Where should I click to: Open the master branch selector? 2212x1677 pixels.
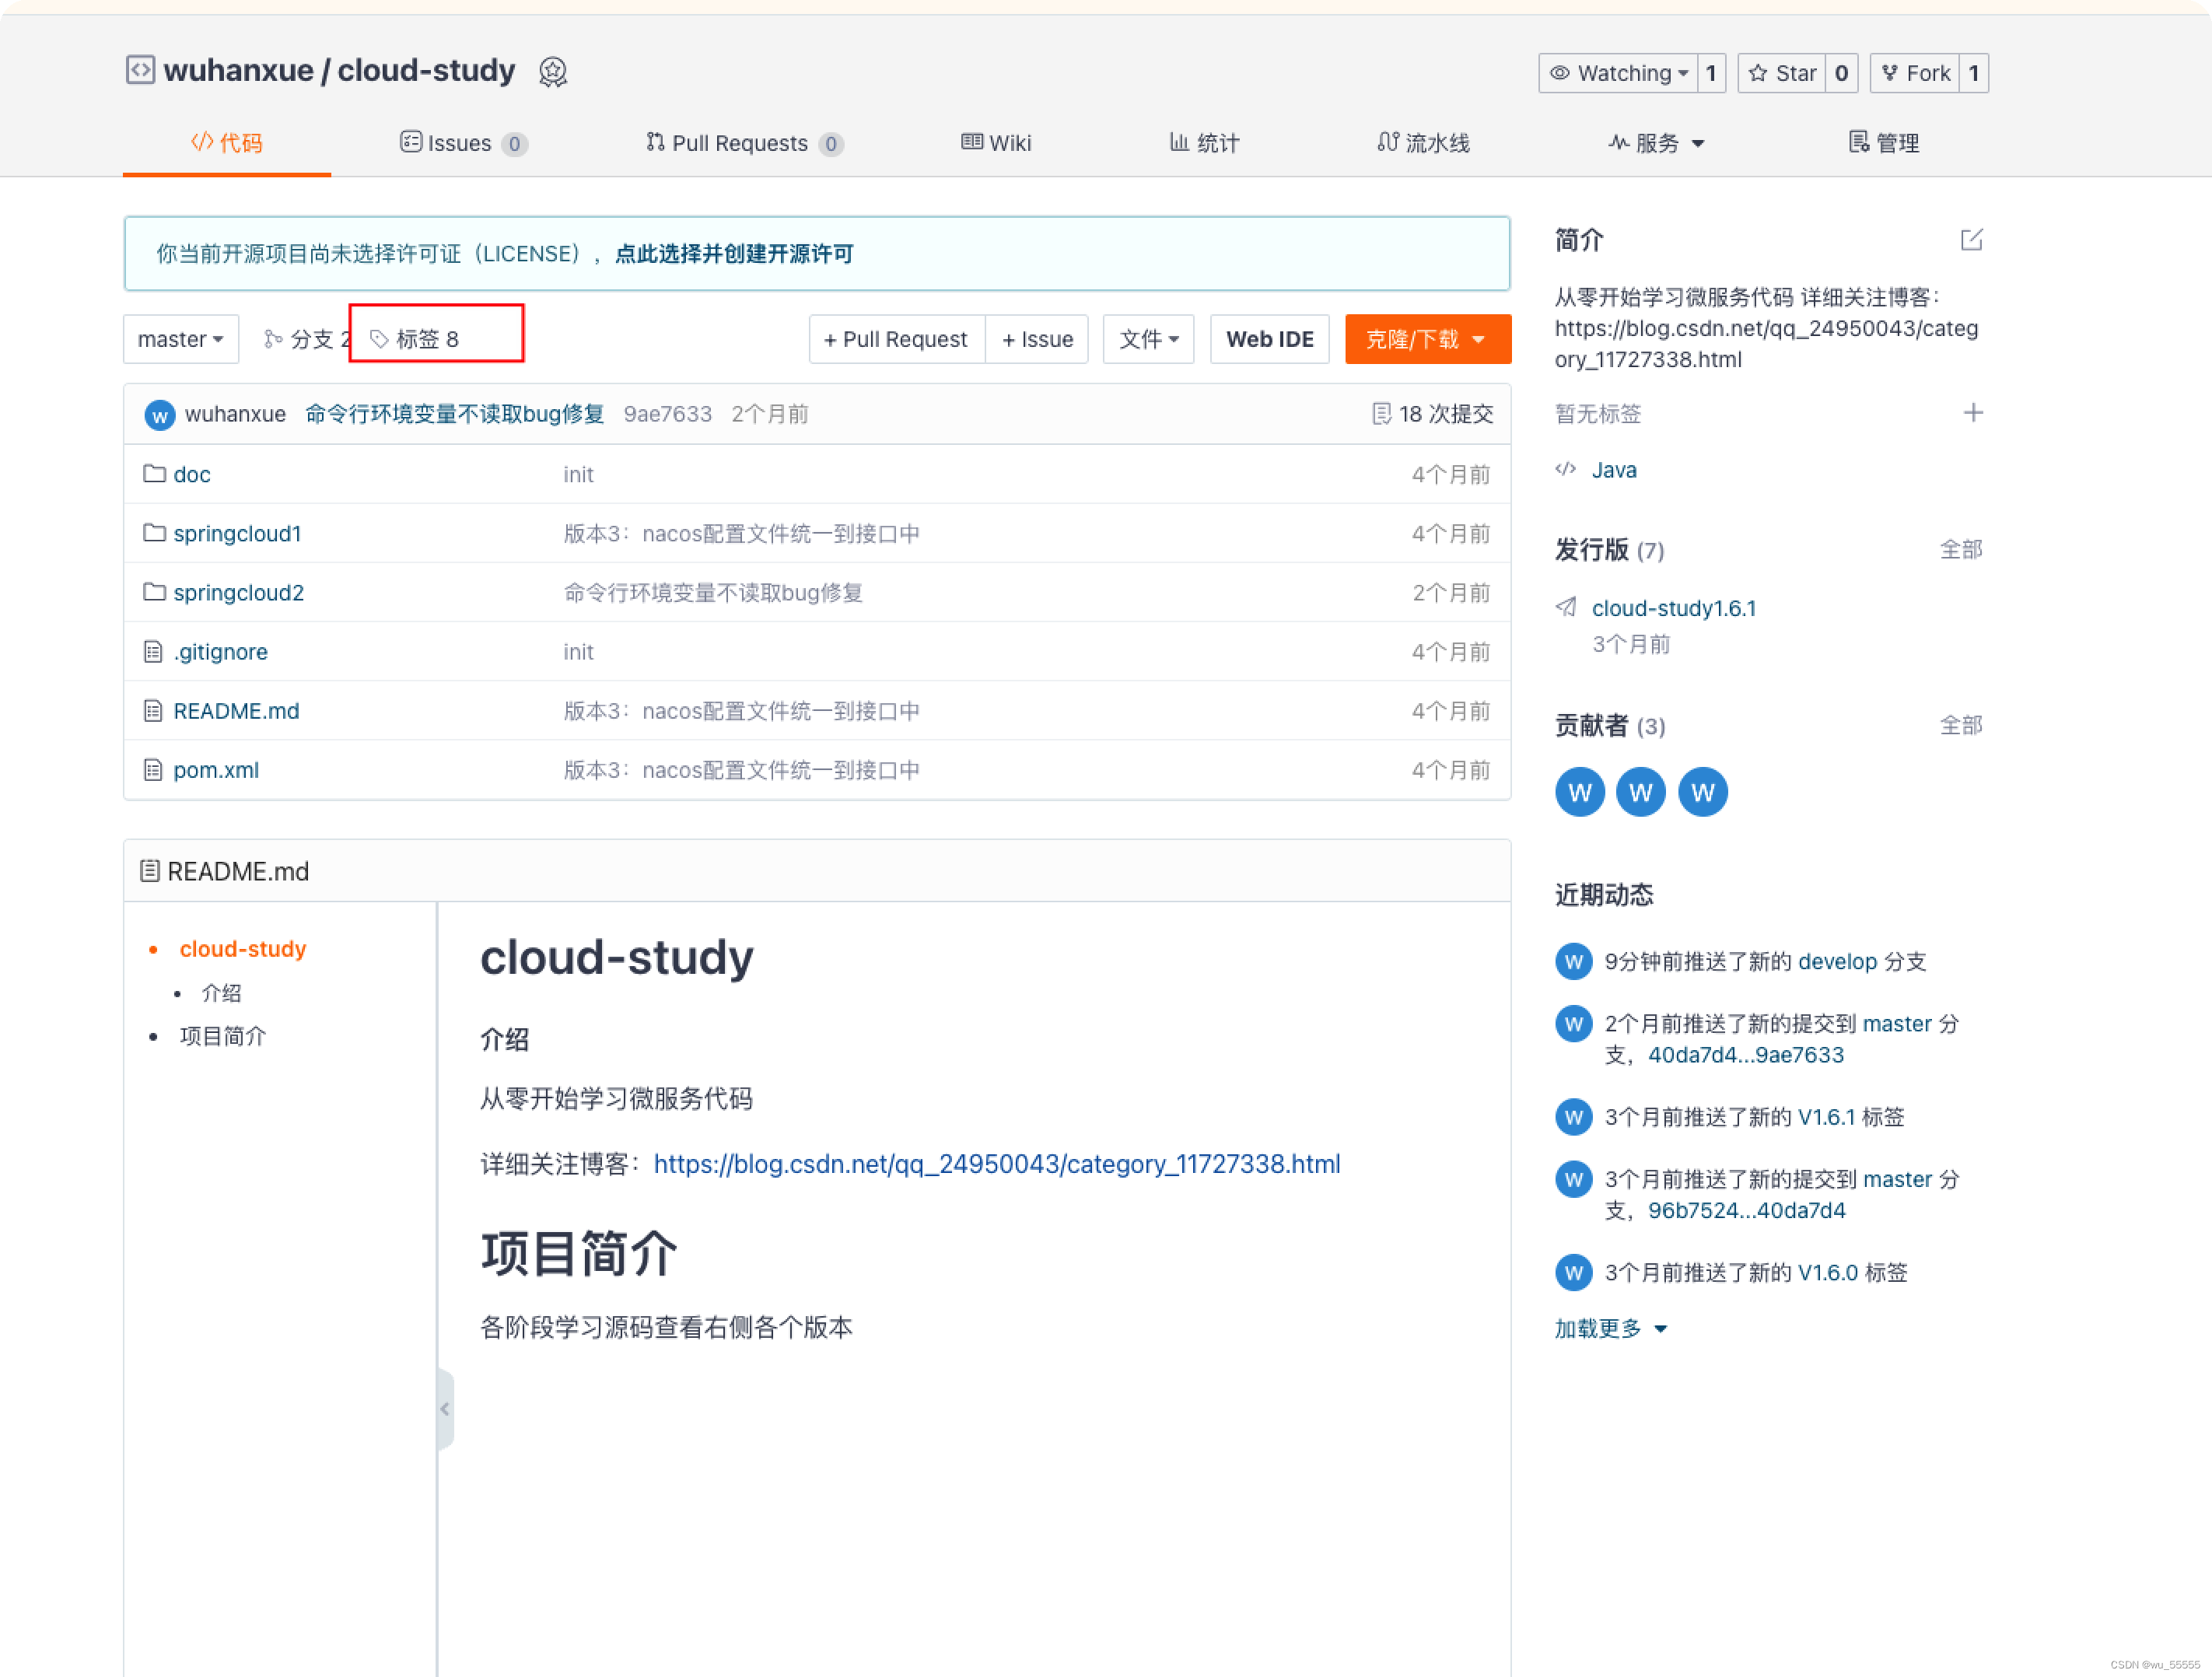180,339
